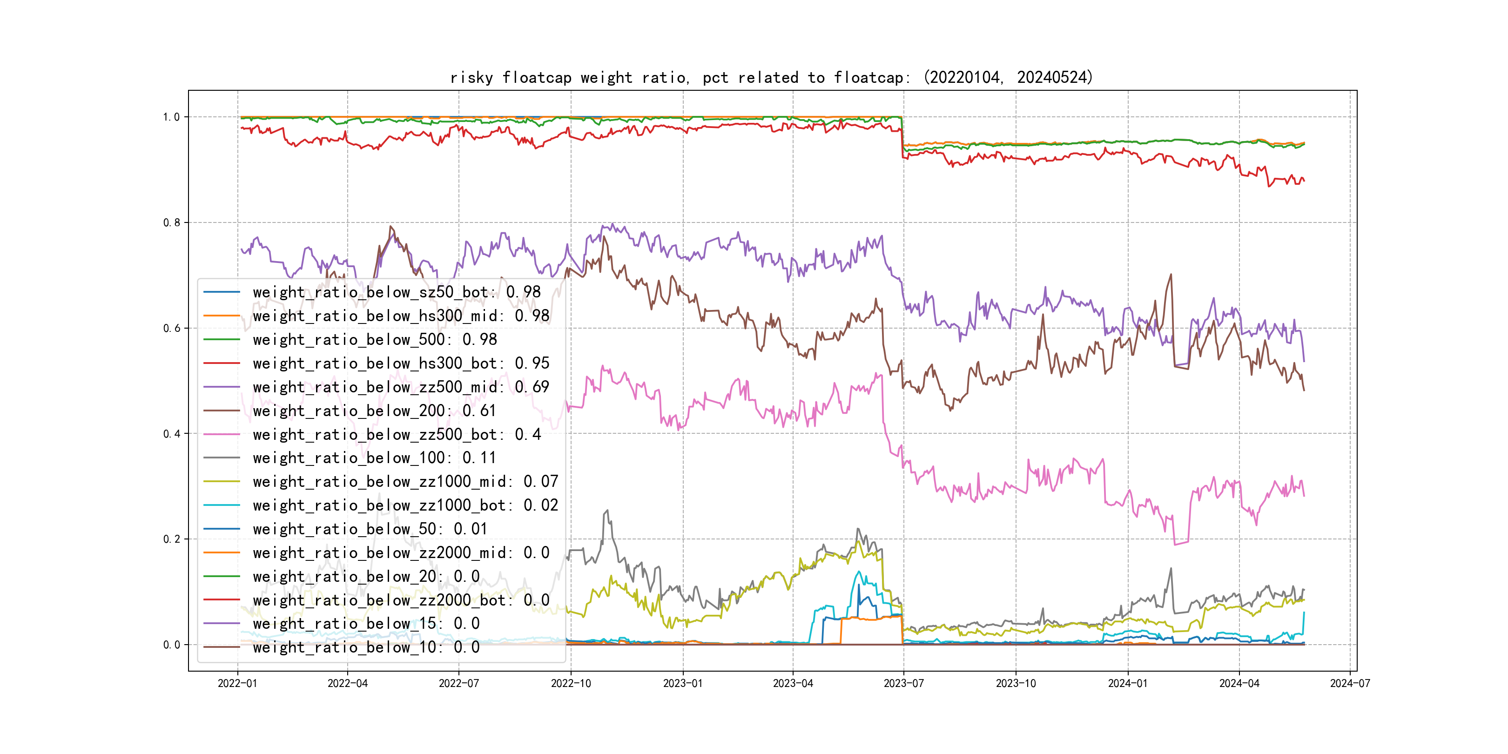Select legend label weight_ratio_below_zz1000_bot
1508x754 pixels.
405,505
